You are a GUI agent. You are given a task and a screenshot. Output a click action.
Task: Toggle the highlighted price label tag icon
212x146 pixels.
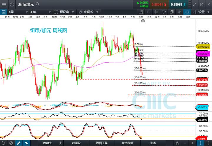187,12
